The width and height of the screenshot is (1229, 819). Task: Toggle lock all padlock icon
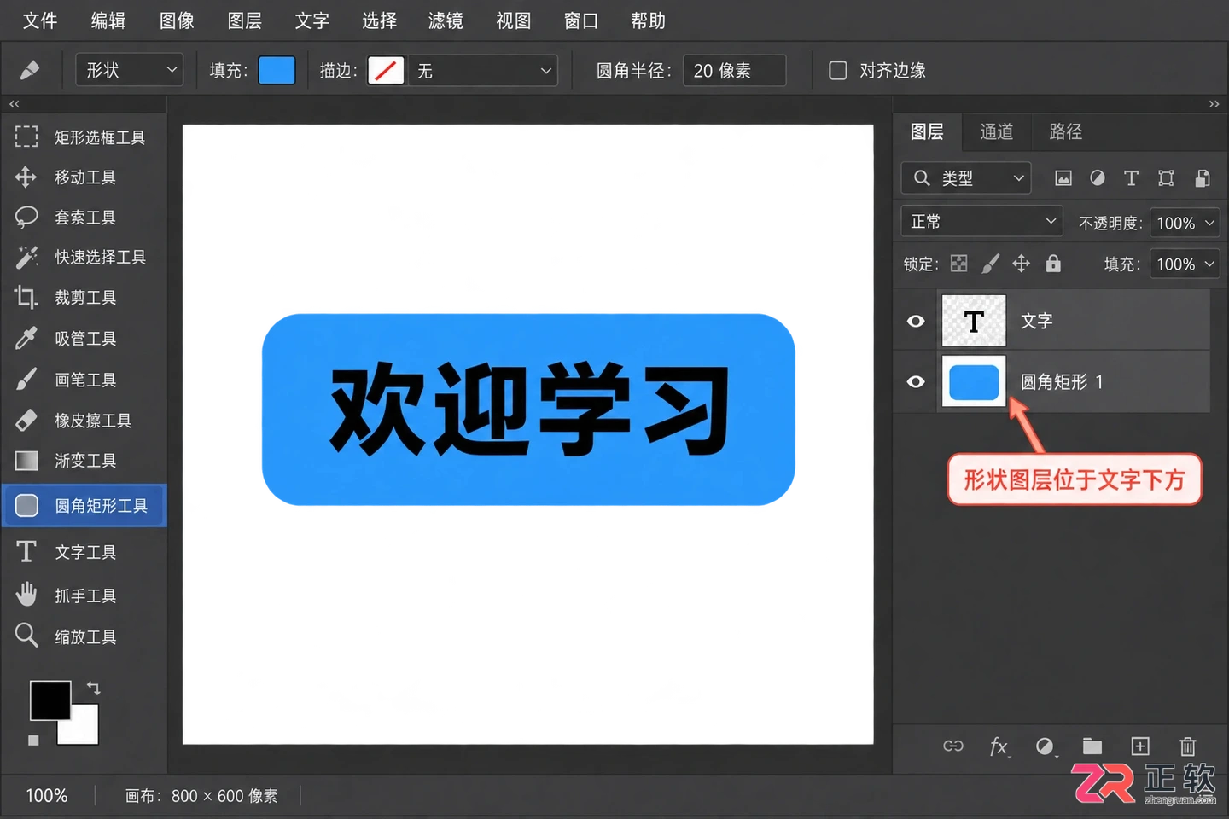pyautogui.click(x=1053, y=264)
